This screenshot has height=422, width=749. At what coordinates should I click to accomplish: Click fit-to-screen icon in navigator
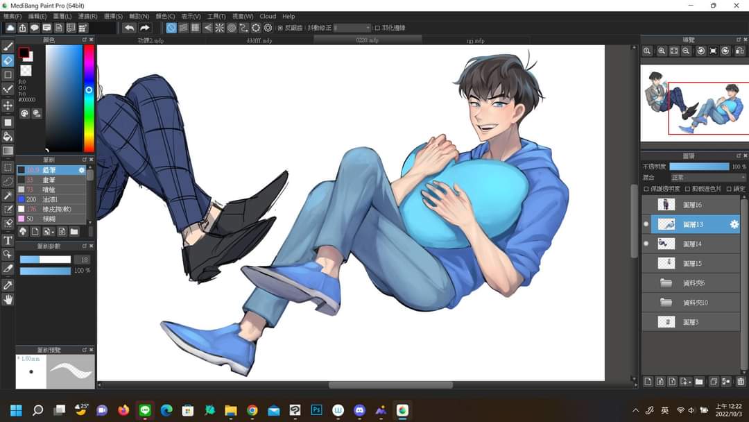[674, 51]
